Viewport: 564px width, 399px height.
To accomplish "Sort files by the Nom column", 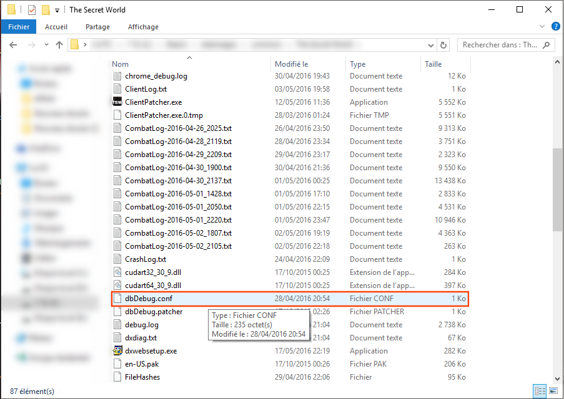I will tap(191, 64).
